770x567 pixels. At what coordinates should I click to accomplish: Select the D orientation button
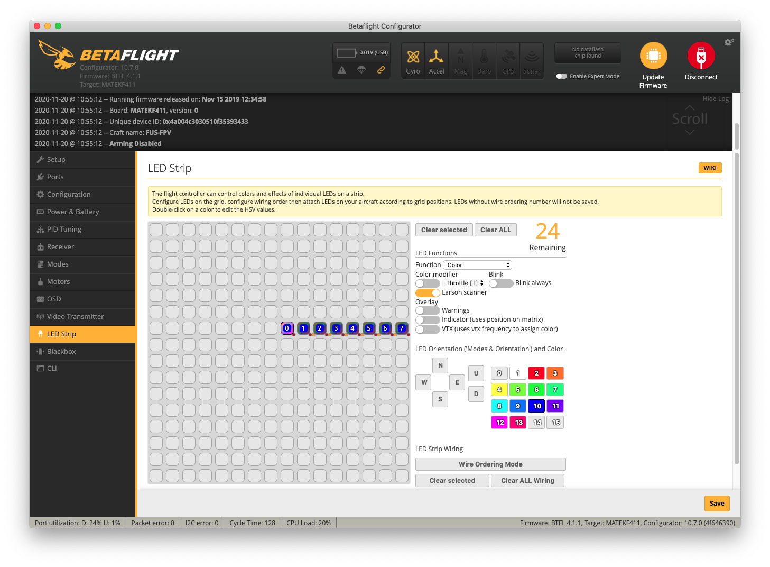[x=476, y=394]
